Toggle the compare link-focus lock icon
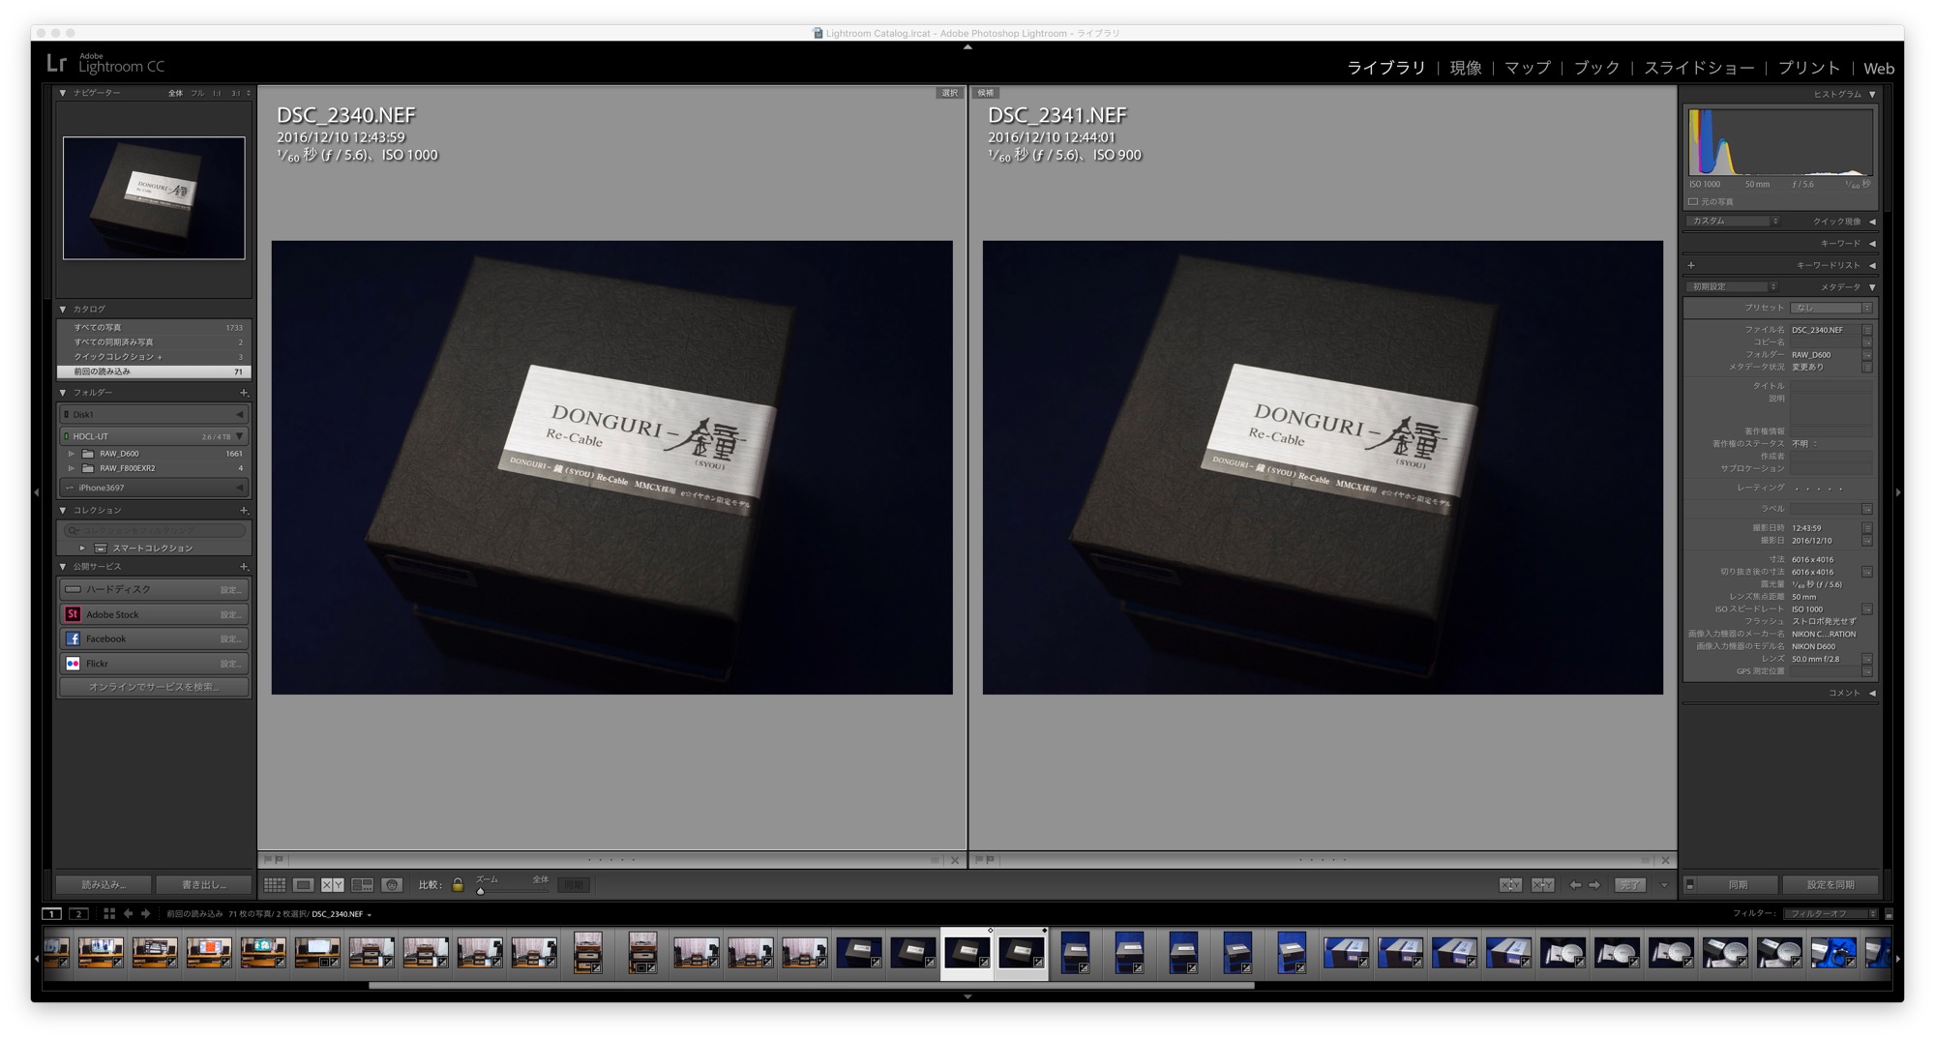The height and width of the screenshot is (1039, 1935). (458, 884)
